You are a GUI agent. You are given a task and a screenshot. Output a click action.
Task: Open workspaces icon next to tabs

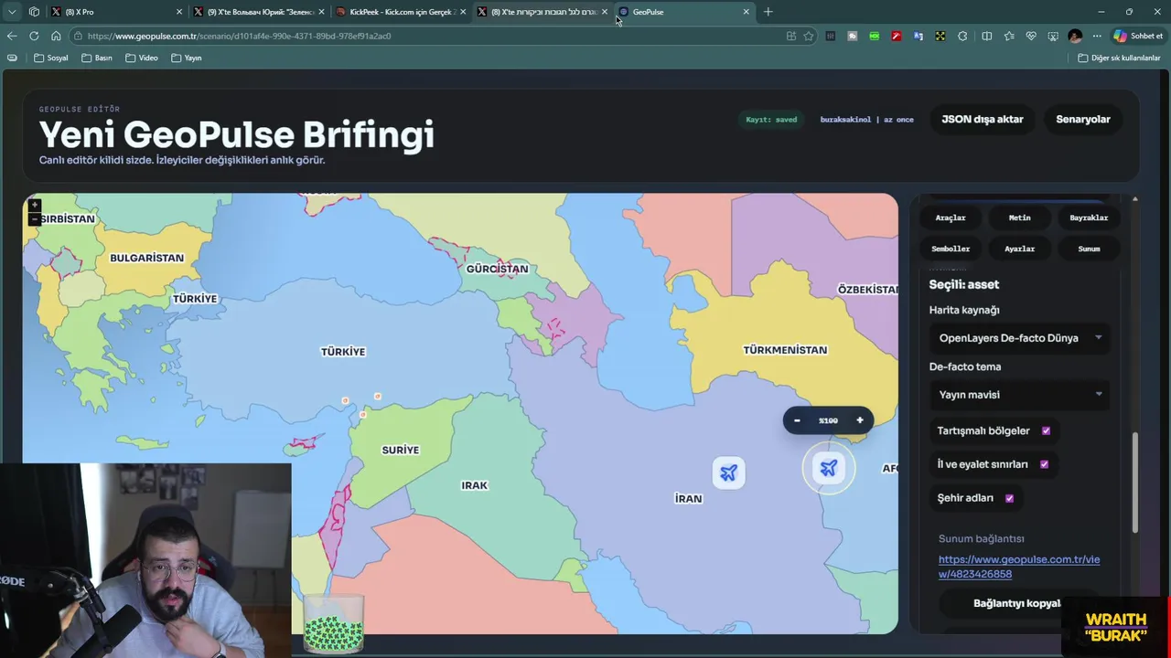click(34, 12)
